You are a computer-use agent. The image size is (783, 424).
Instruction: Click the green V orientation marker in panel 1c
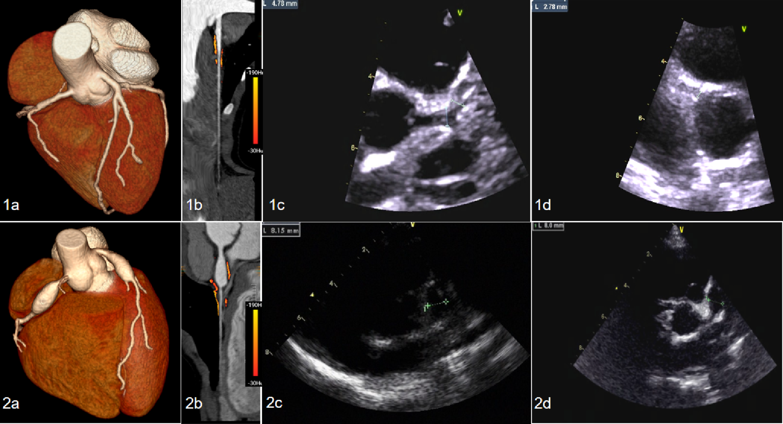pos(460,13)
